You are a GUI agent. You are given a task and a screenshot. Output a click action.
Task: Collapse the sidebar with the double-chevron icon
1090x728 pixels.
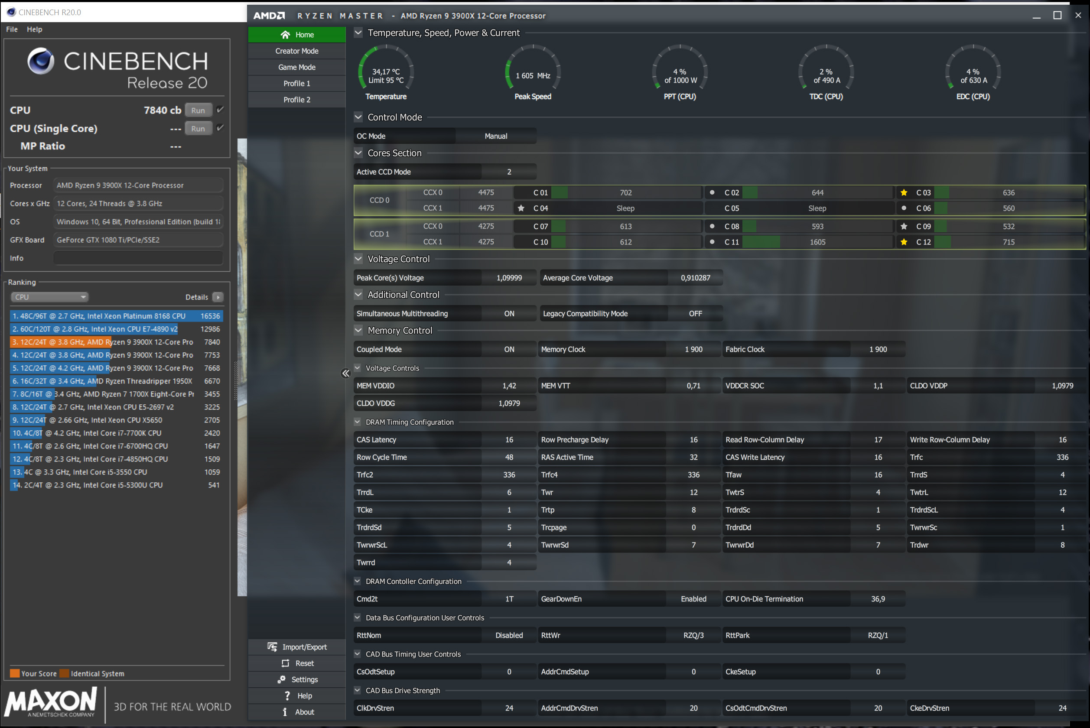coord(345,373)
